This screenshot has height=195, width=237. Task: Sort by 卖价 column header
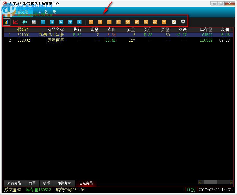(x=111, y=29)
